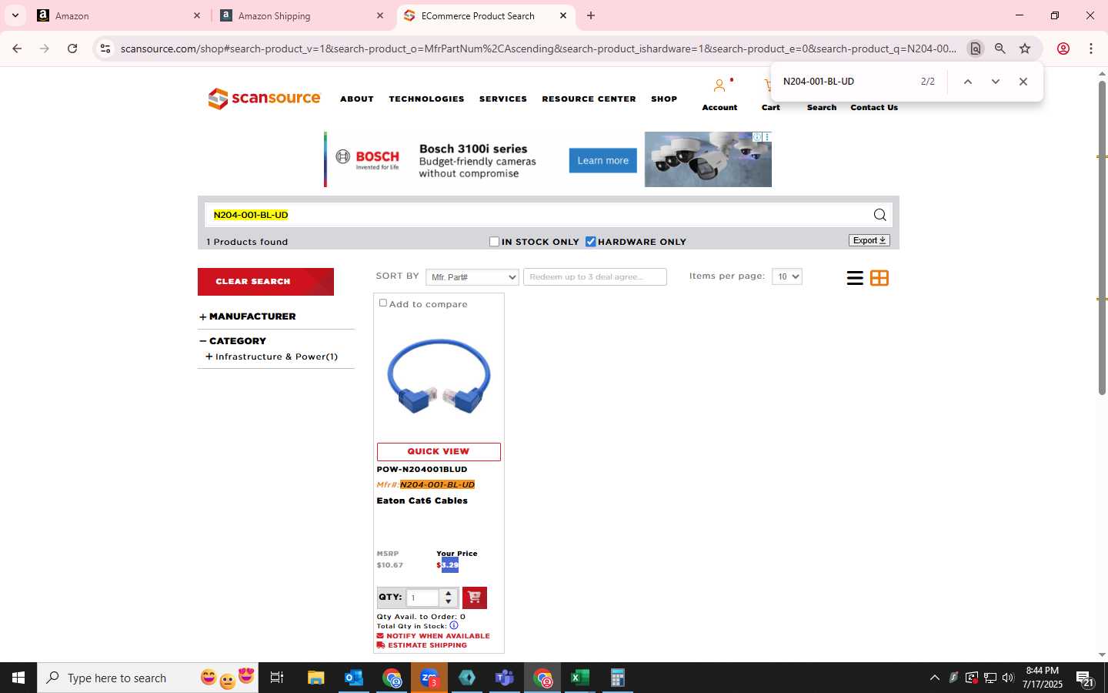Switch to list view layout

click(x=854, y=278)
